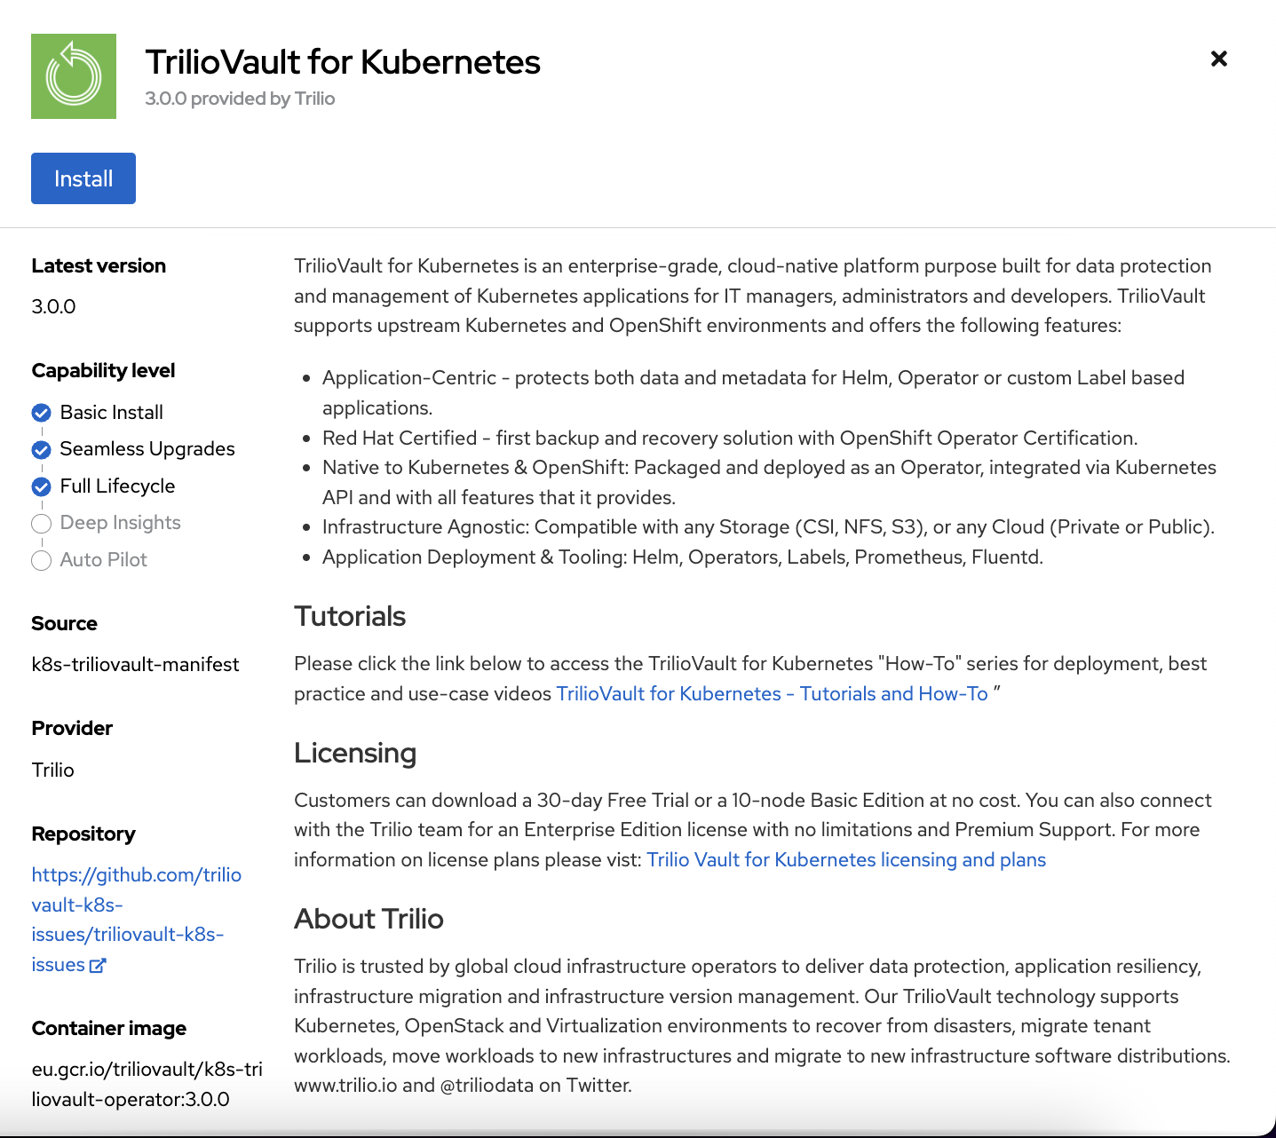Click the Install button
This screenshot has width=1276, height=1138.
tap(83, 178)
